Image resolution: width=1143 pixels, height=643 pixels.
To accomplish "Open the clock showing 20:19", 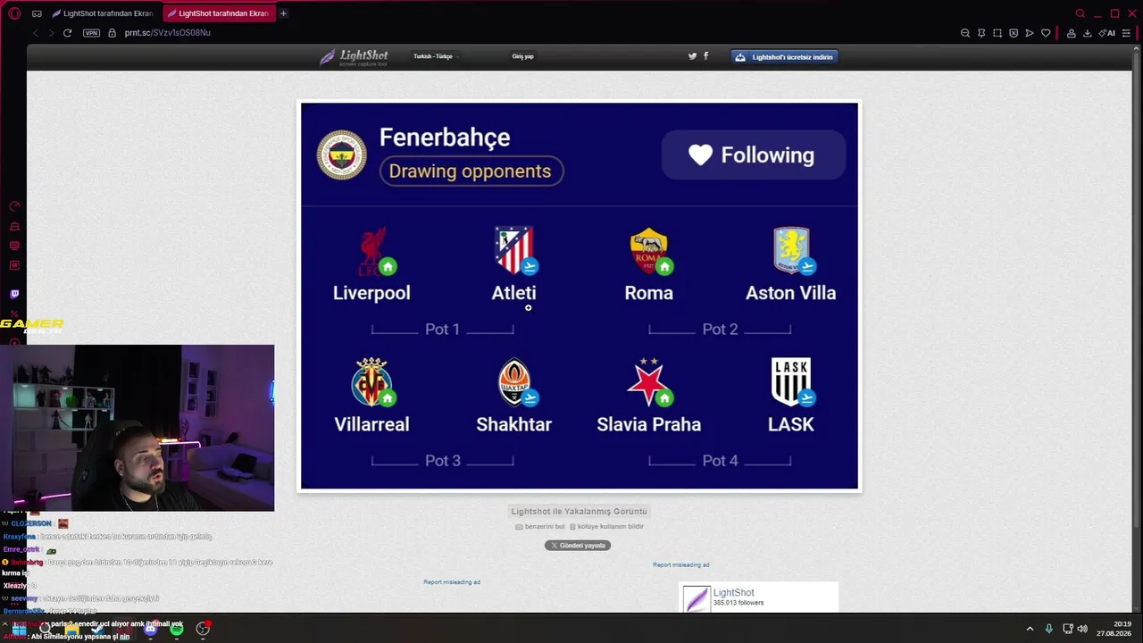I will click(1115, 629).
